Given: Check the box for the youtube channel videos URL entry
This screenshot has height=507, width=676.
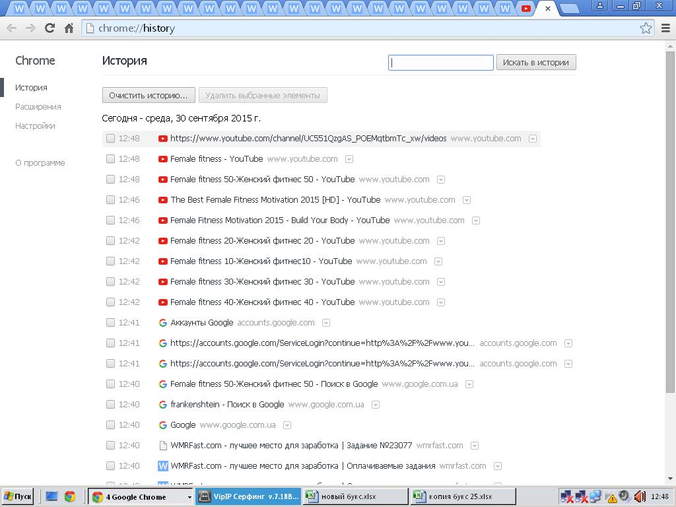Looking at the screenshot, I should tap(111, 139).
